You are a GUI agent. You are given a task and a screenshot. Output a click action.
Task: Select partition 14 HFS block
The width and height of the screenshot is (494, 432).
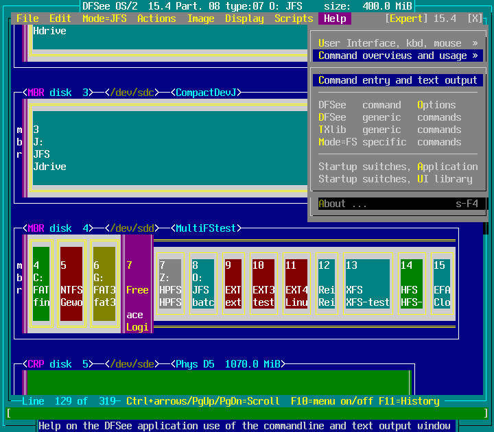click(412, 284)
